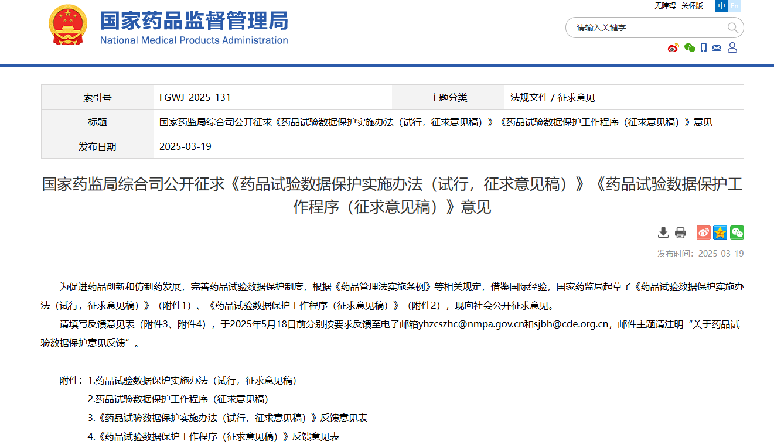Share article to WeChat
Viewport: 774px width, 448px height.
pyautogui.click(x=737, y=232)
